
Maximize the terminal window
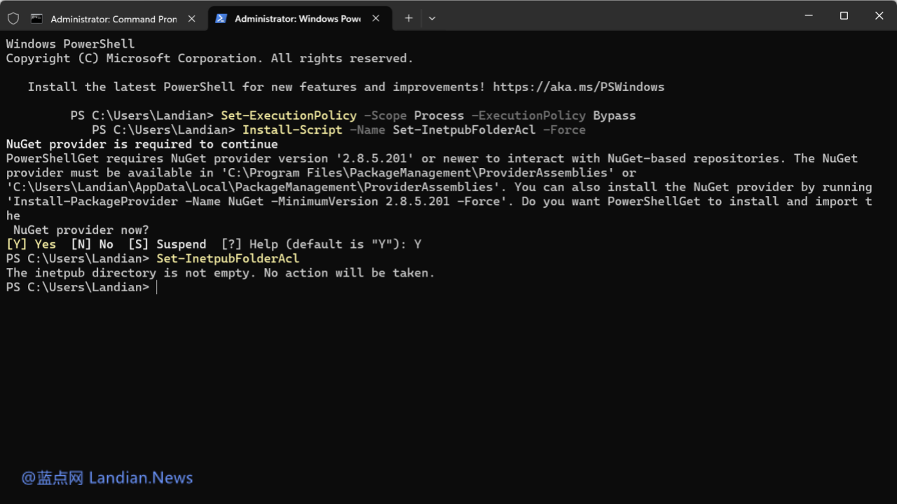[x=844, y=15]
